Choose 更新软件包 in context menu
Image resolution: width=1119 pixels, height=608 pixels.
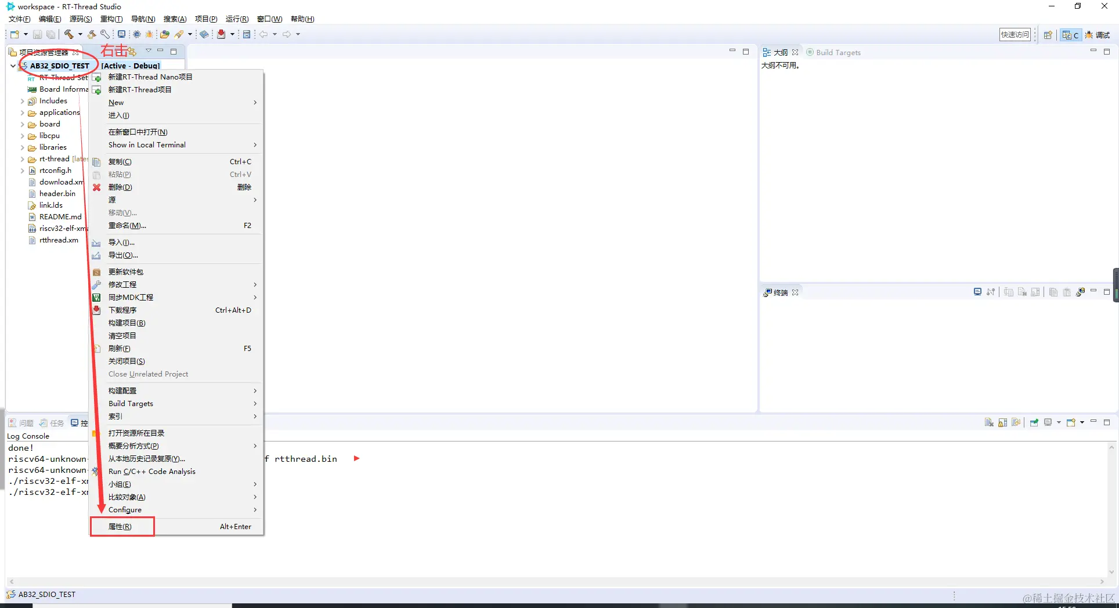coord(177,272)
